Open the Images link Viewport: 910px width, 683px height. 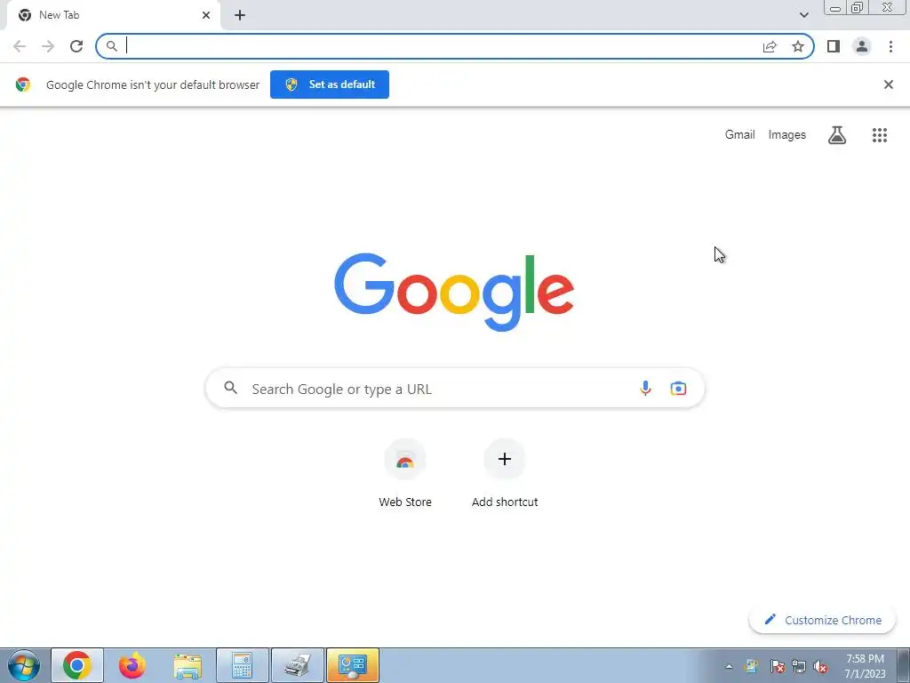(787, 135)
